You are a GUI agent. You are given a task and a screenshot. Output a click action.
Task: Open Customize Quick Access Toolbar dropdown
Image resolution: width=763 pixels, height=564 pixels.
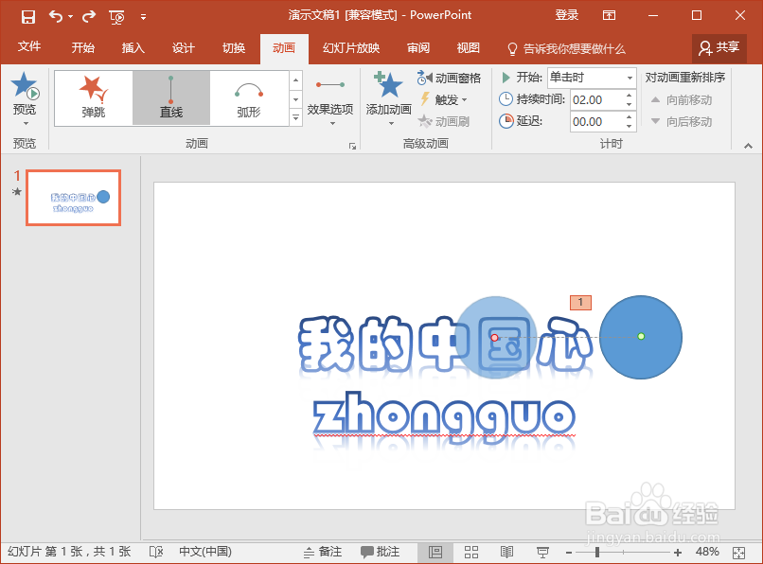pyautogui.click(x=143, y=18)
